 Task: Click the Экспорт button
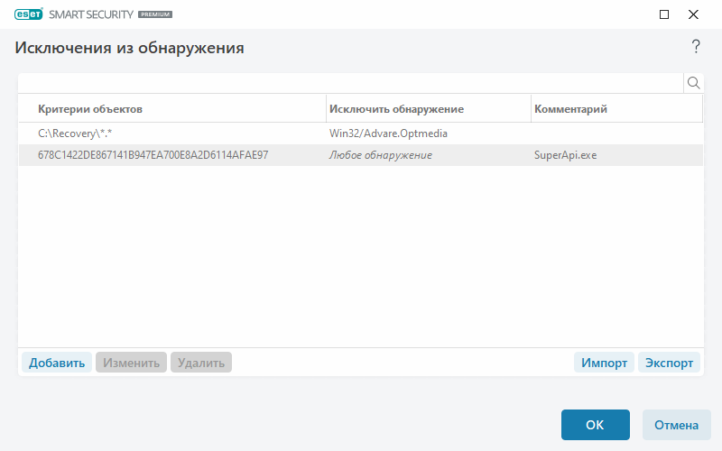(669, 363)
